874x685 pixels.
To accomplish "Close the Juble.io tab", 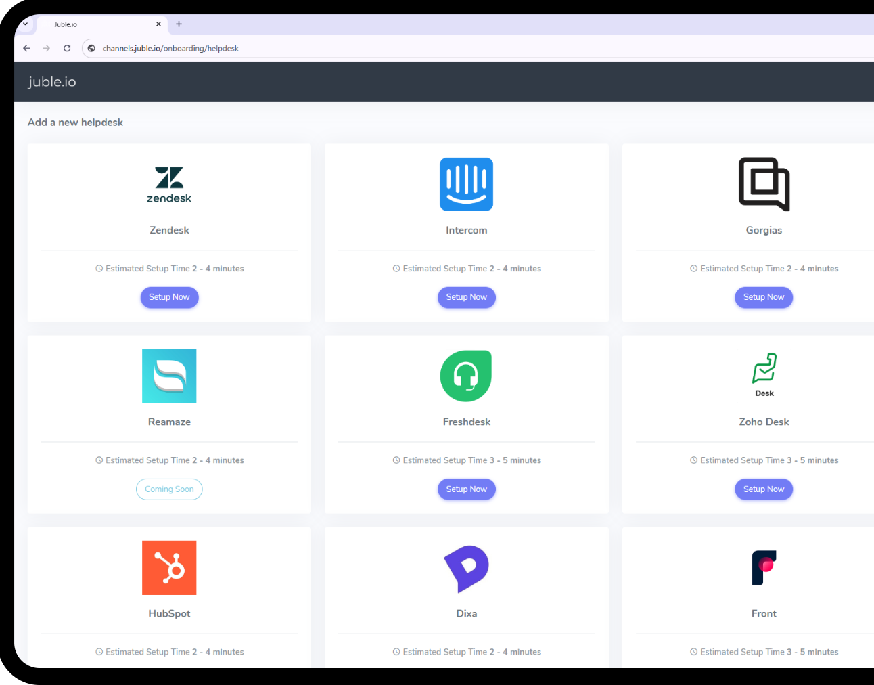I will pos(158,24).
